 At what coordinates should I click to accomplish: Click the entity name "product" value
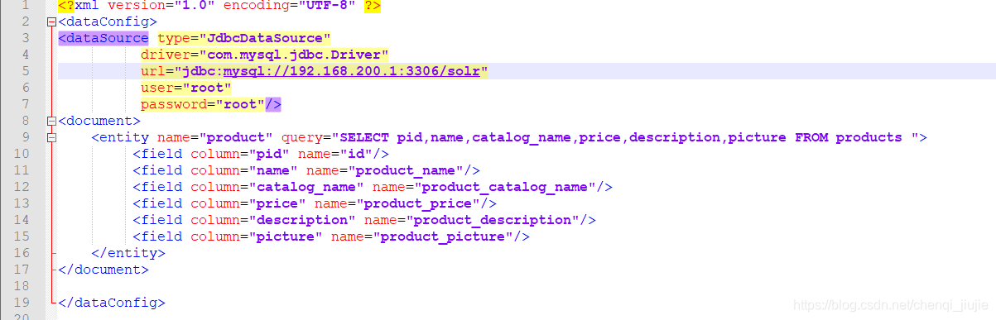point(236,137)
